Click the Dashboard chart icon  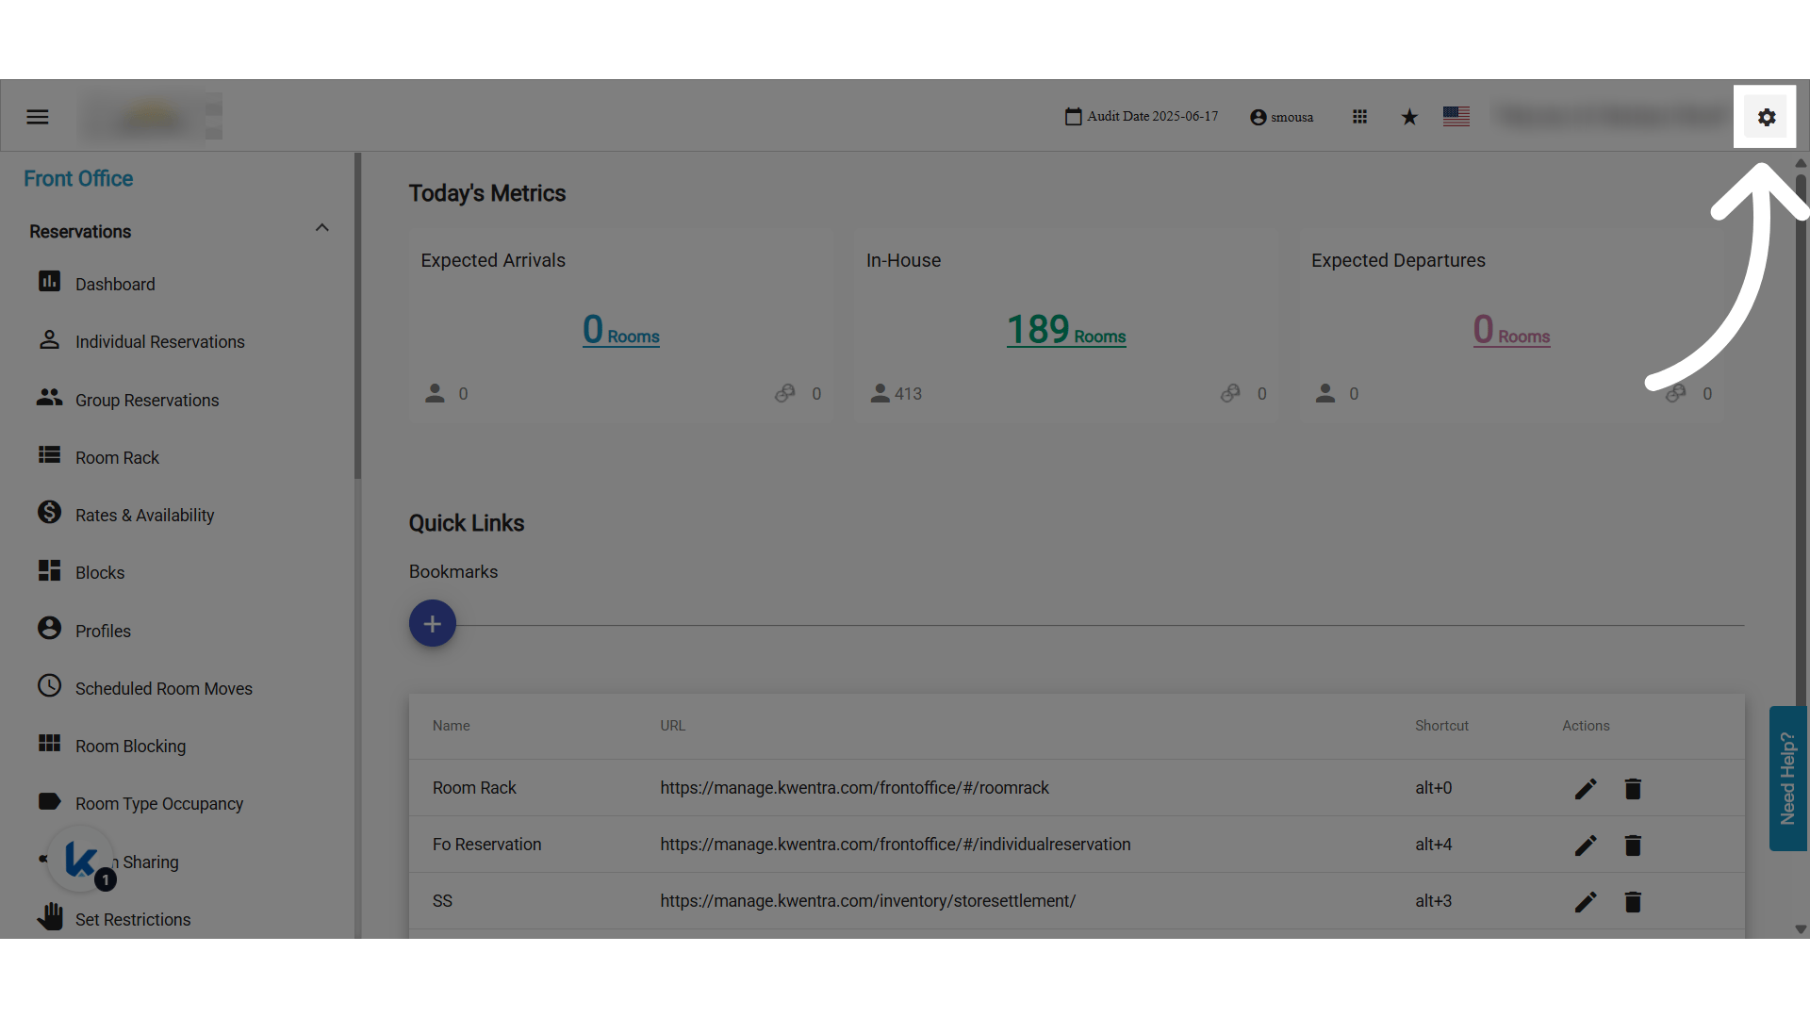[x=49, y=281]
